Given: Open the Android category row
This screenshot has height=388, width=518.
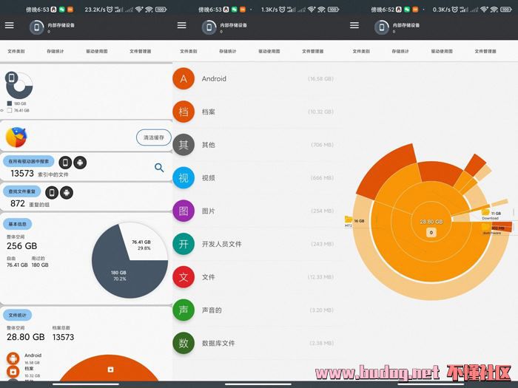Looking at the screenshot, I should (x=259, y=78).
